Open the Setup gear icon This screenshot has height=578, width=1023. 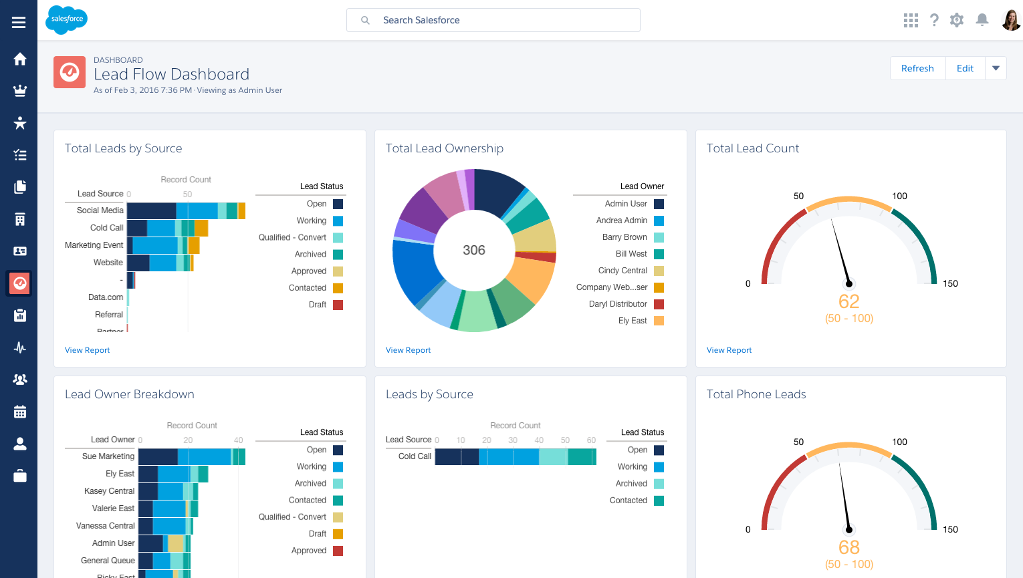pos(956,20)
